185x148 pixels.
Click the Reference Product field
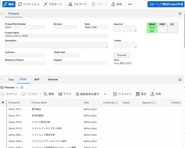pos(25,63)
